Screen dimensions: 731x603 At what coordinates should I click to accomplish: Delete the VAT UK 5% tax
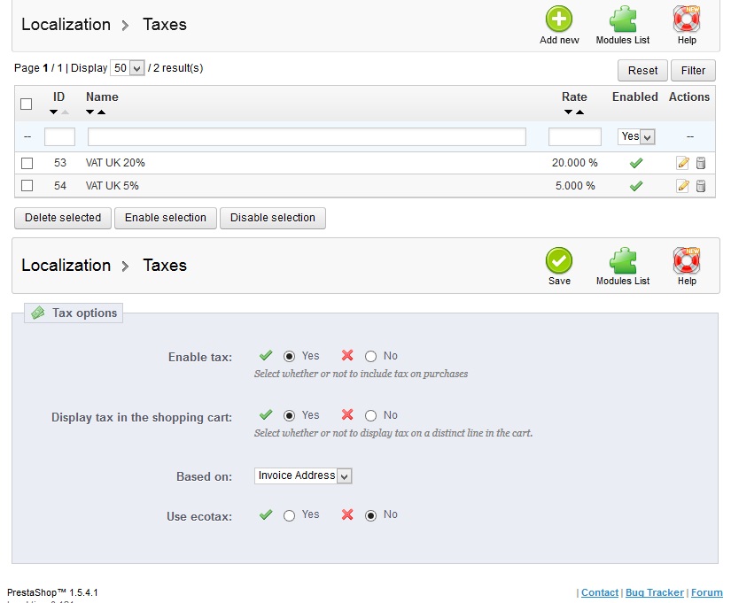click(701, 186)
